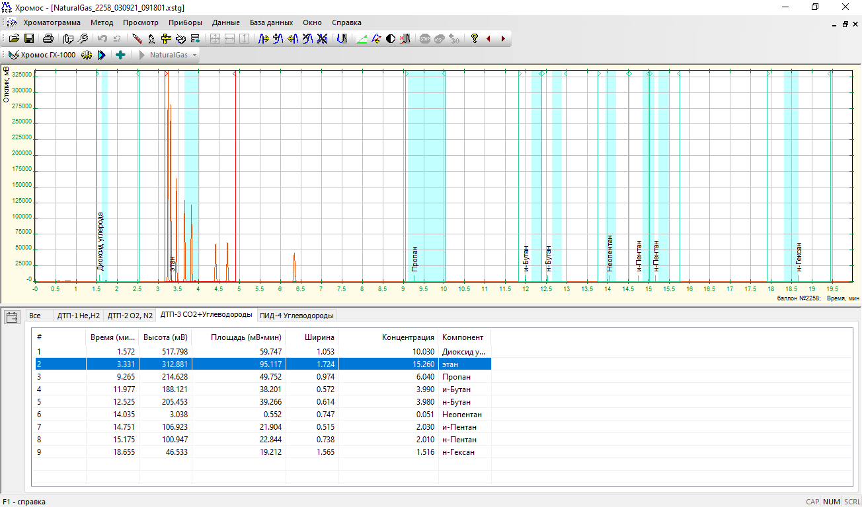
Task: Switch to the ПИД-4 Углеводороды tab
Action: point(297,316)
